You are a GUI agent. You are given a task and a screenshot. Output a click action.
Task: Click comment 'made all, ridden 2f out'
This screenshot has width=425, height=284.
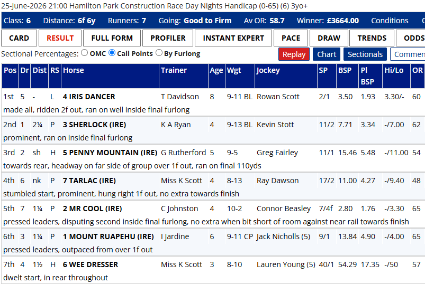96,110
